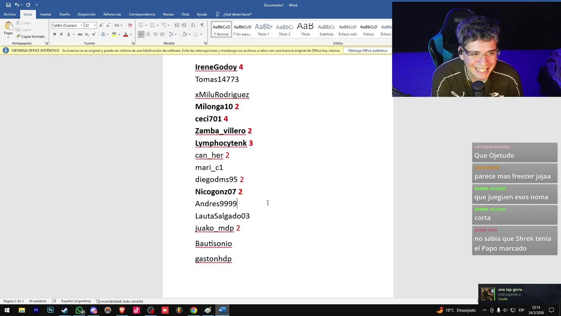Screen dimensions: 561x316
Task: Open the Revisar ribbon tab
Action: (x=168, y=14)
